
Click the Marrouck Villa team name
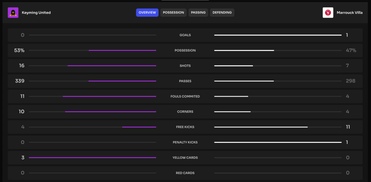coord(350,13)
